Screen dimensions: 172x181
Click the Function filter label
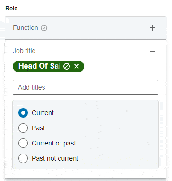(26, 27)
